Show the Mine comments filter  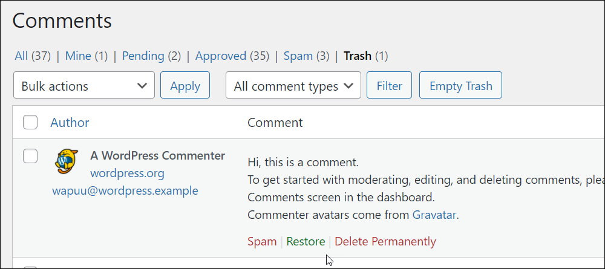78,56
